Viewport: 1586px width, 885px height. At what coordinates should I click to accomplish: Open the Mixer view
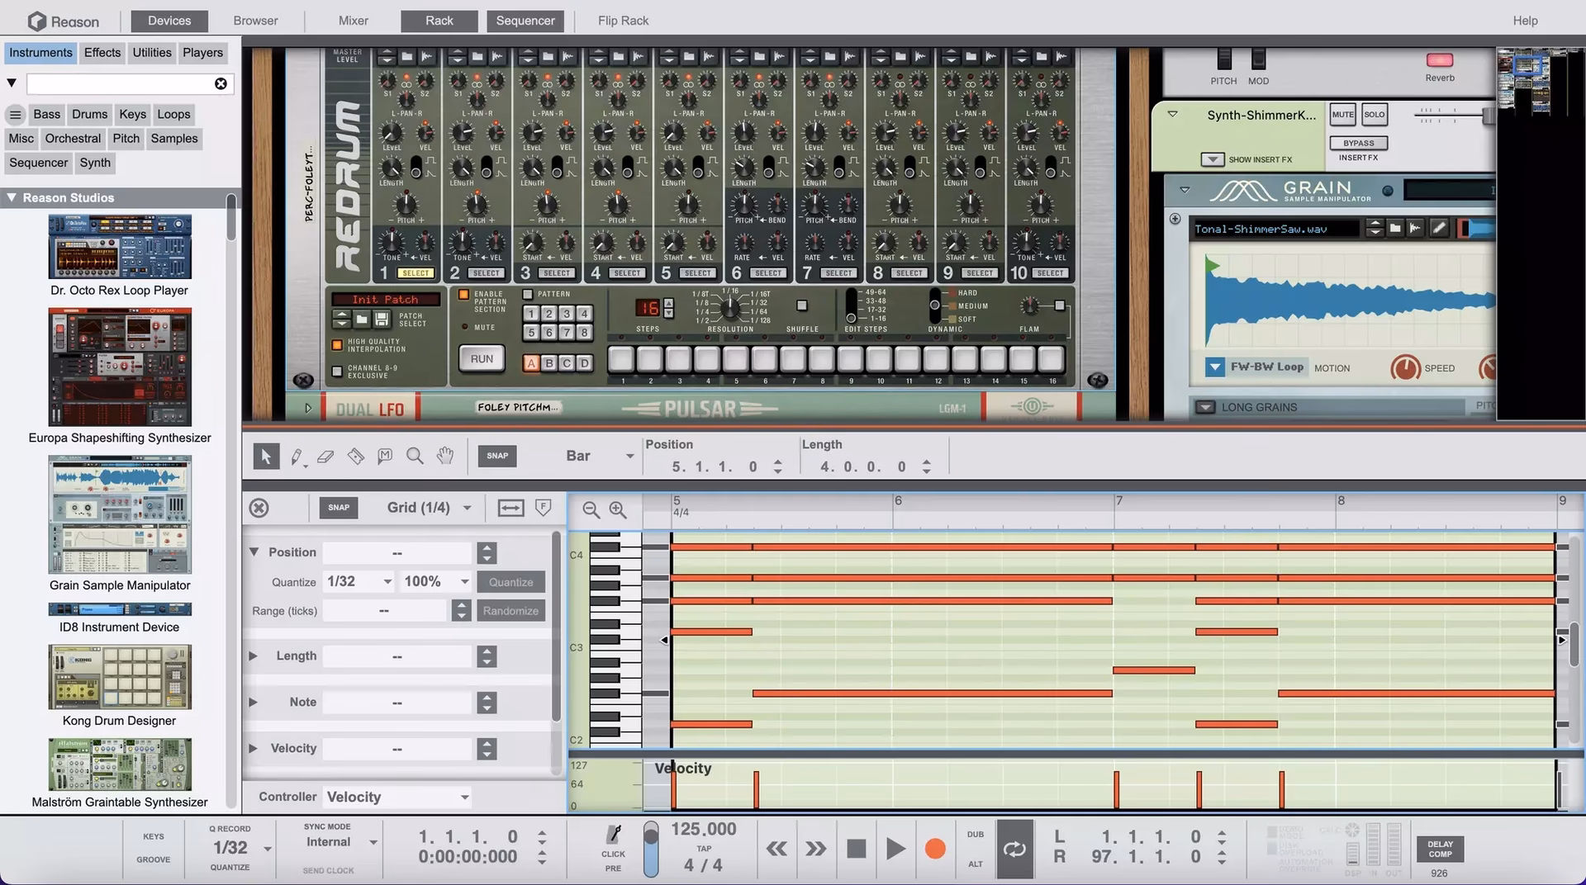(354, 21)
